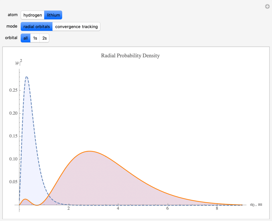Click the peak of the dashed blue curve
The height and width of the screenshot is (221, 272).
27,77
